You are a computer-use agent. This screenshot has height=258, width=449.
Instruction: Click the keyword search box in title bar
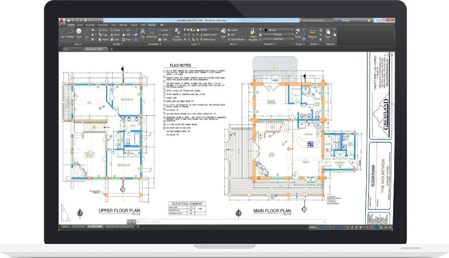317,20
